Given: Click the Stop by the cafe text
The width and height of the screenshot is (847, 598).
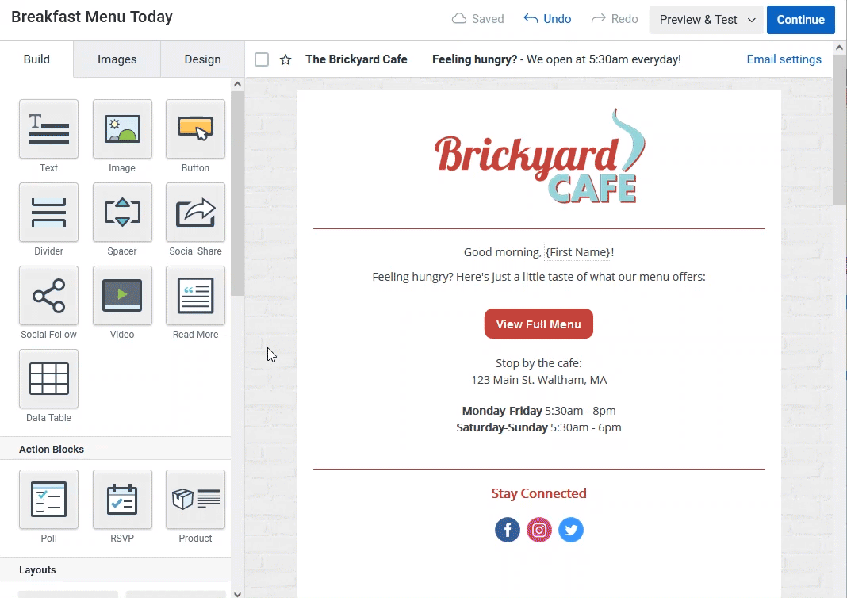Looking at the screenshot, I should point(538,363).
